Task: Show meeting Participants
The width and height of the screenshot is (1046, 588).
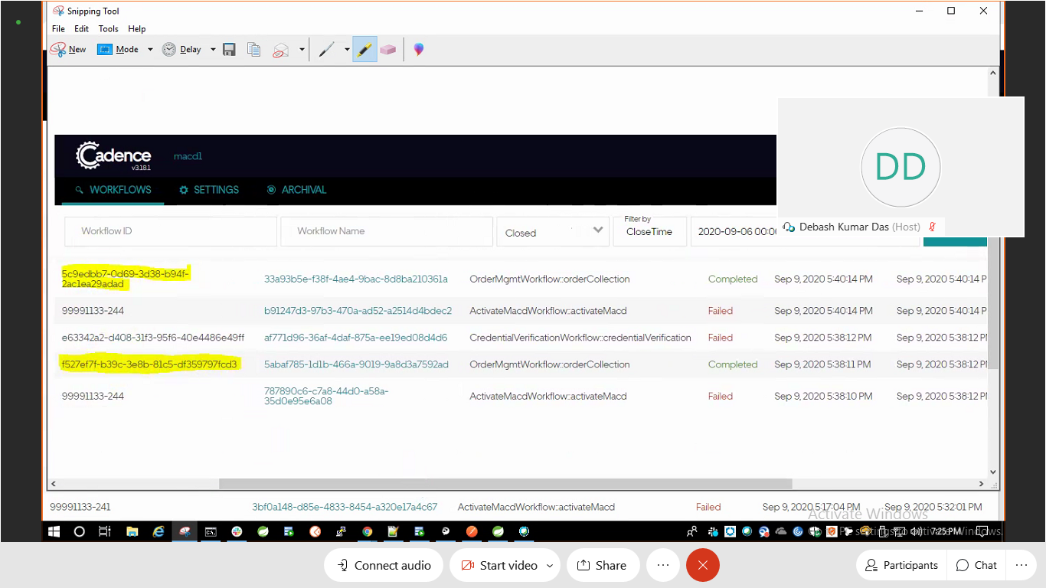Action: tap(901, 565)
